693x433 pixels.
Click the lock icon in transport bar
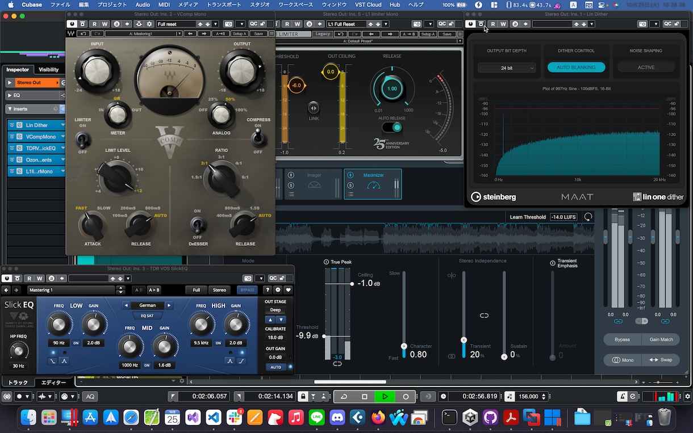tap(303, 397)
